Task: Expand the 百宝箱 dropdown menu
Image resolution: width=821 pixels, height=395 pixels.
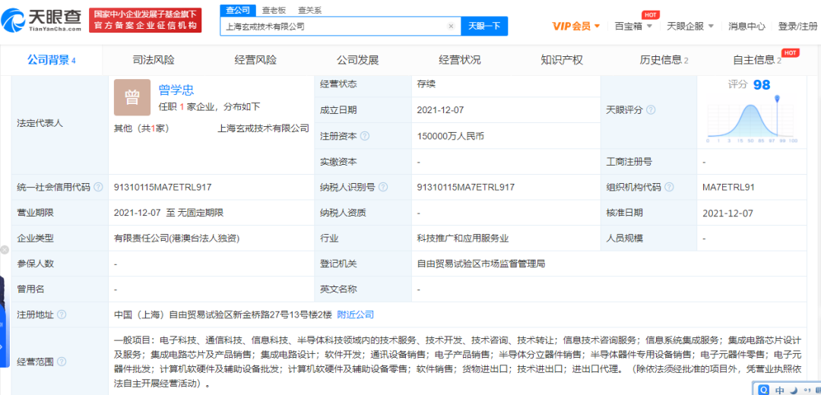Action: [633, 26]
